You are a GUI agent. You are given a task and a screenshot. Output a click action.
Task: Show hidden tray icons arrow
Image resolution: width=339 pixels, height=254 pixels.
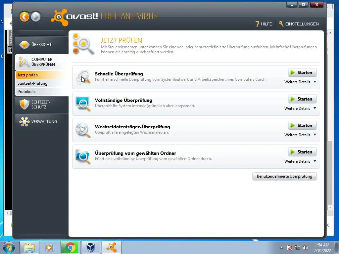click(281, 248)
